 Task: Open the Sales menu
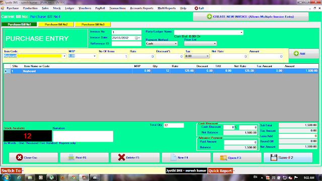[x=45, y=8]
